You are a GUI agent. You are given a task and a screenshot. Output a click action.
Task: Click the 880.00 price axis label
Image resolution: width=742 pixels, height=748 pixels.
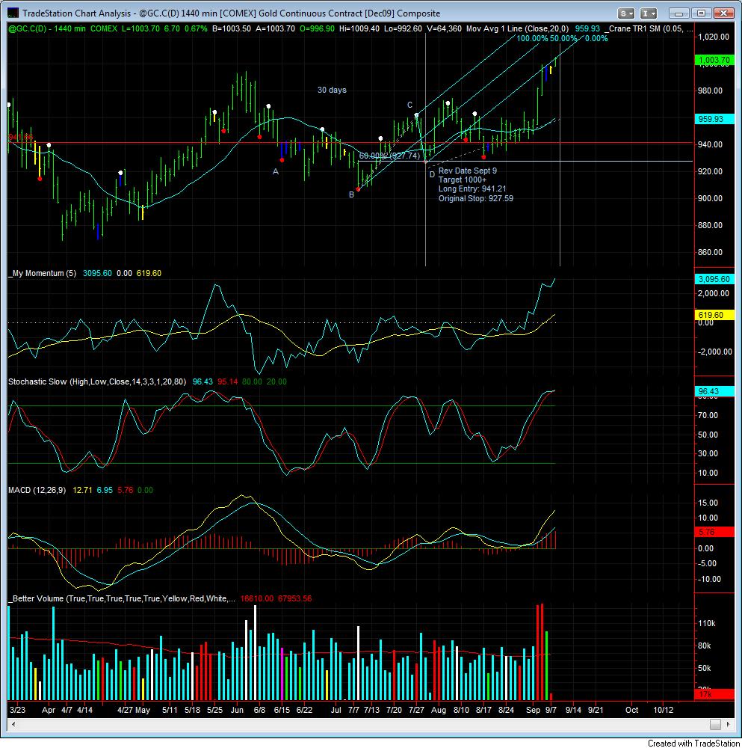(710, 225)
